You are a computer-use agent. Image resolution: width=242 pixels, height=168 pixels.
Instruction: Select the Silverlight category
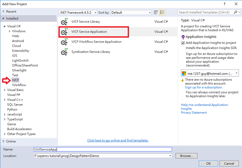19,70
